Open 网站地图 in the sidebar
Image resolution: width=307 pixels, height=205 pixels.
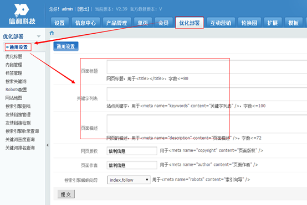coord(14,98)
